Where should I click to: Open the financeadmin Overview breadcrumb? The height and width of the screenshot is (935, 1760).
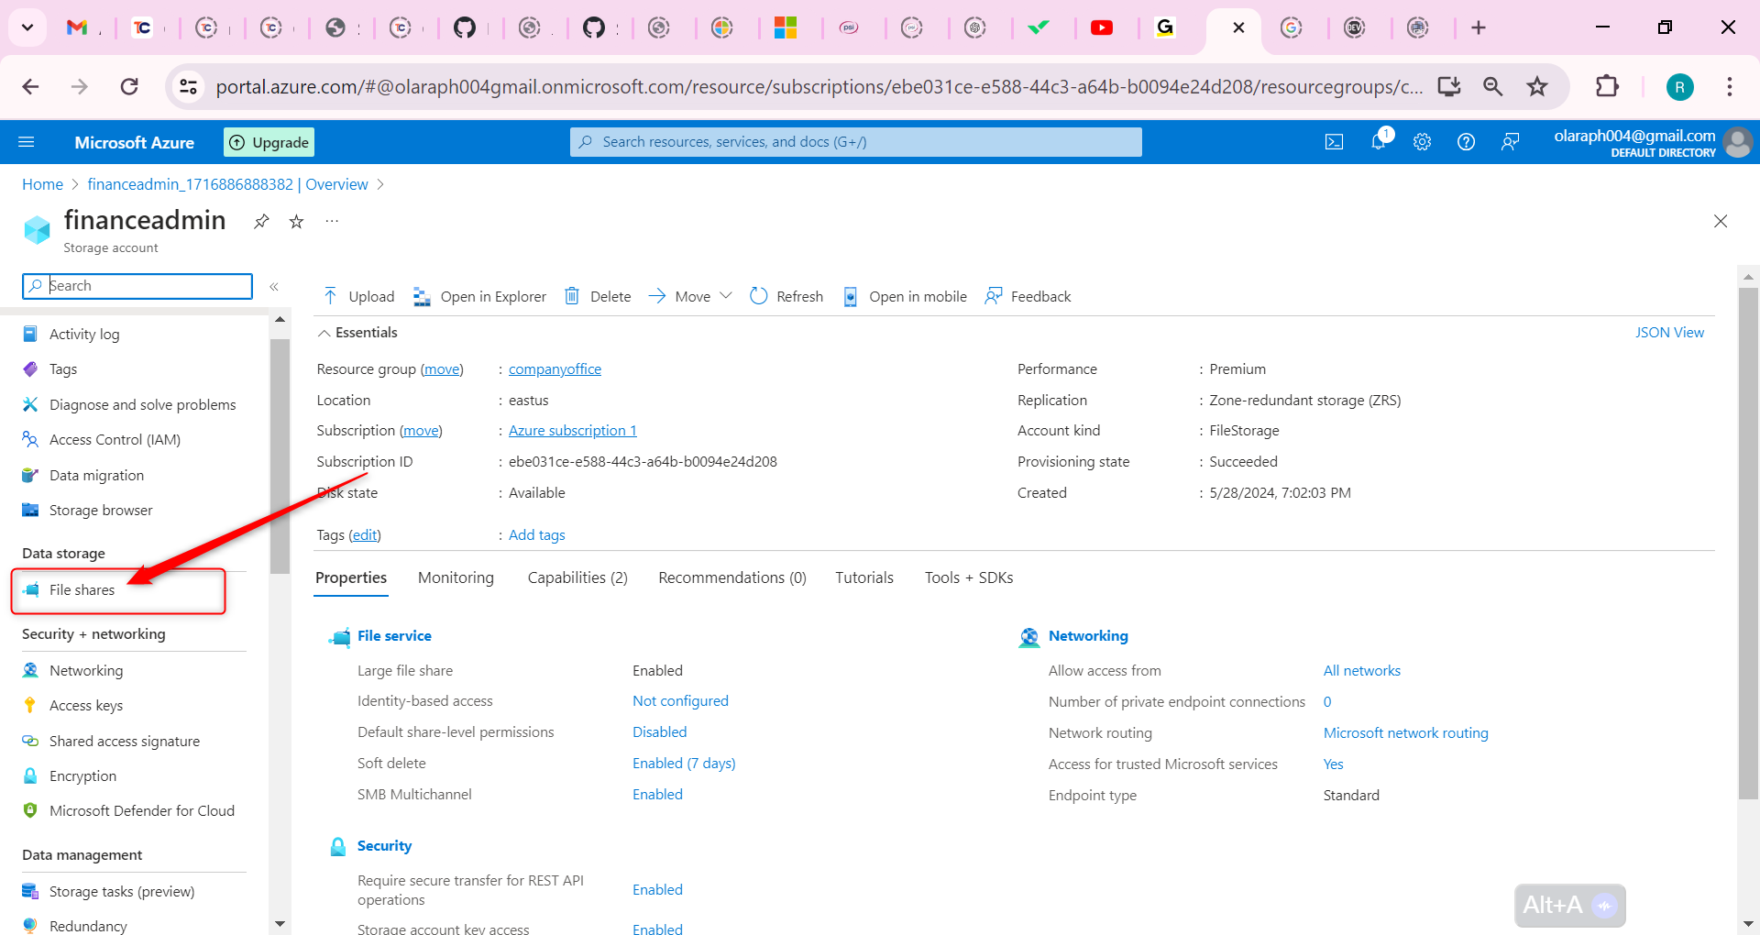(227, 184)
